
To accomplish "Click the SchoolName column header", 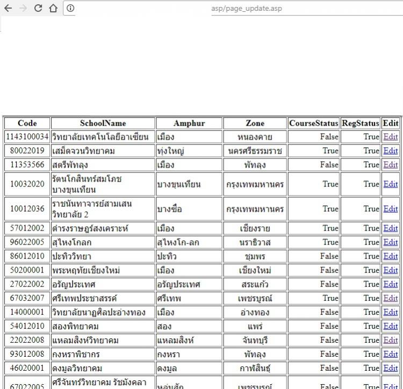I will point(103,123).
